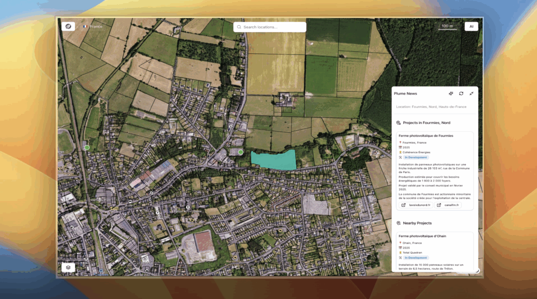This screenshot has width=537, height=299.
Task: Click the green marker near the teal parcel
Action: pos(241,152)
